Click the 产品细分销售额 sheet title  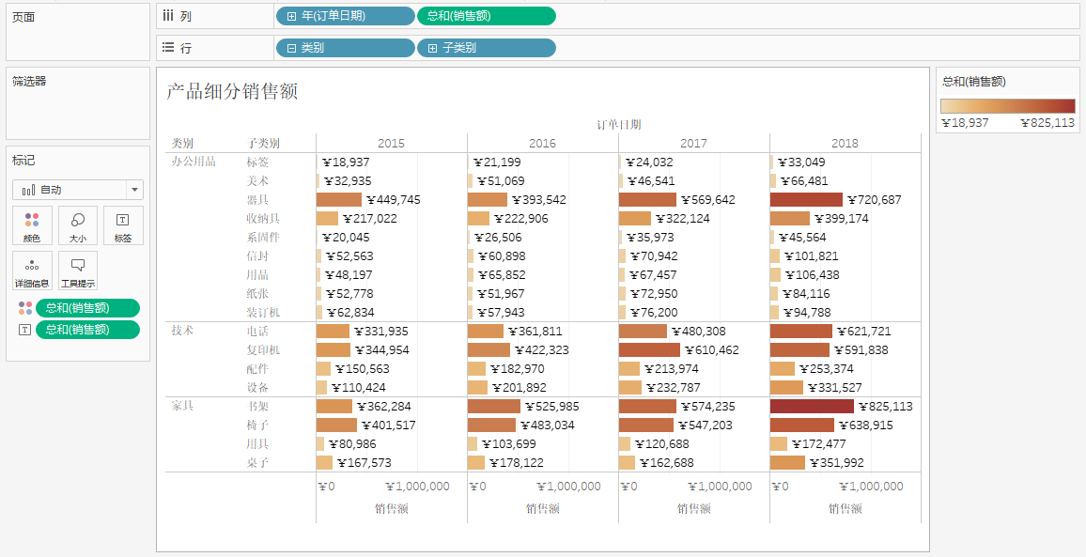(x=232, y=91)
